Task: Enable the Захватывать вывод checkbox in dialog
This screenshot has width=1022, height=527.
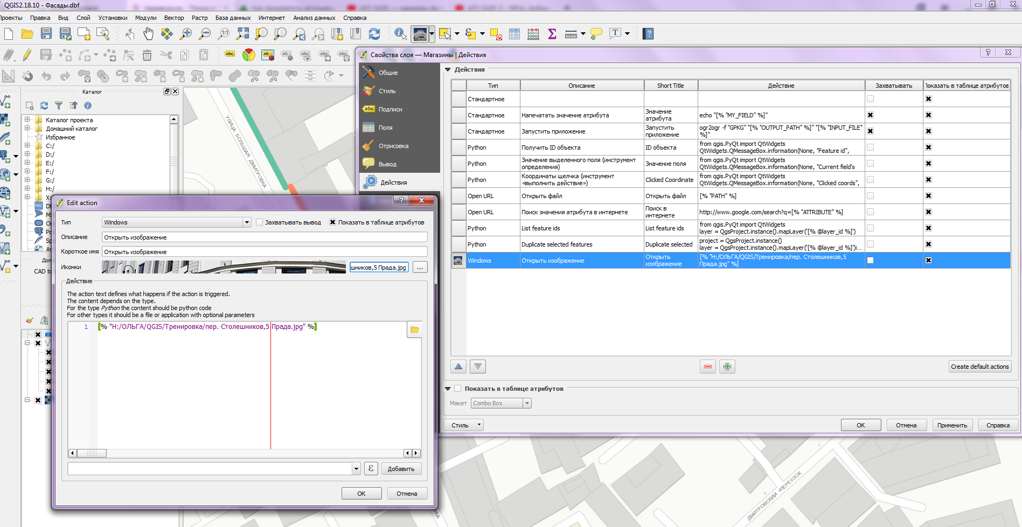Action: (260, 222)
